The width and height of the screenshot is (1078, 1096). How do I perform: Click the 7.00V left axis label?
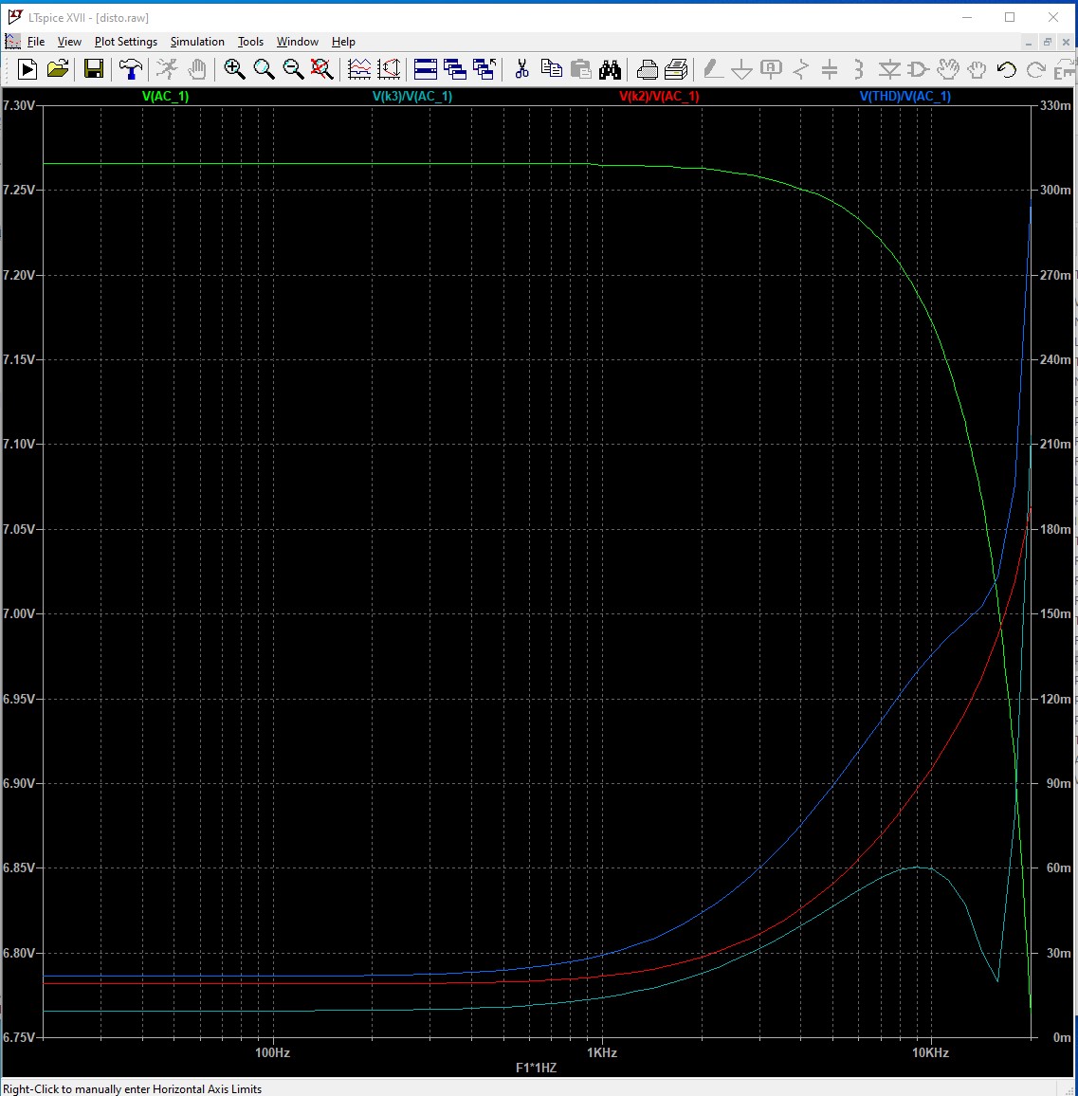(x=17, y=613)
